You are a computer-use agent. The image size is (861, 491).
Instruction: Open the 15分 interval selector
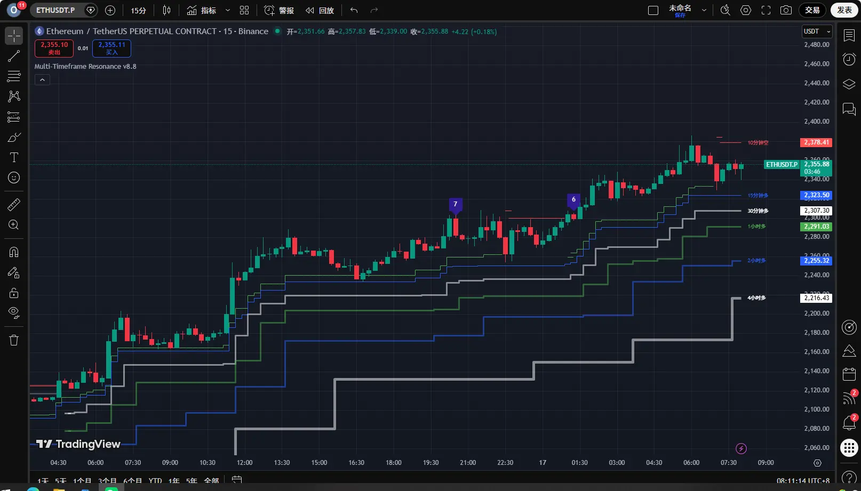point(138,10)
